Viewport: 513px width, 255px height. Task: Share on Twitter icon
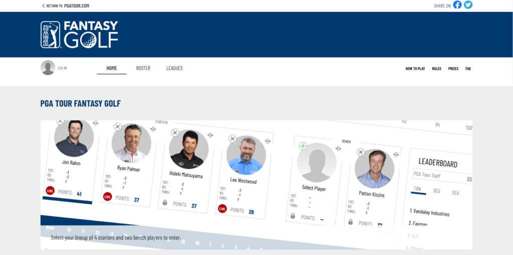pyautogui.click(x=468, y=5)
